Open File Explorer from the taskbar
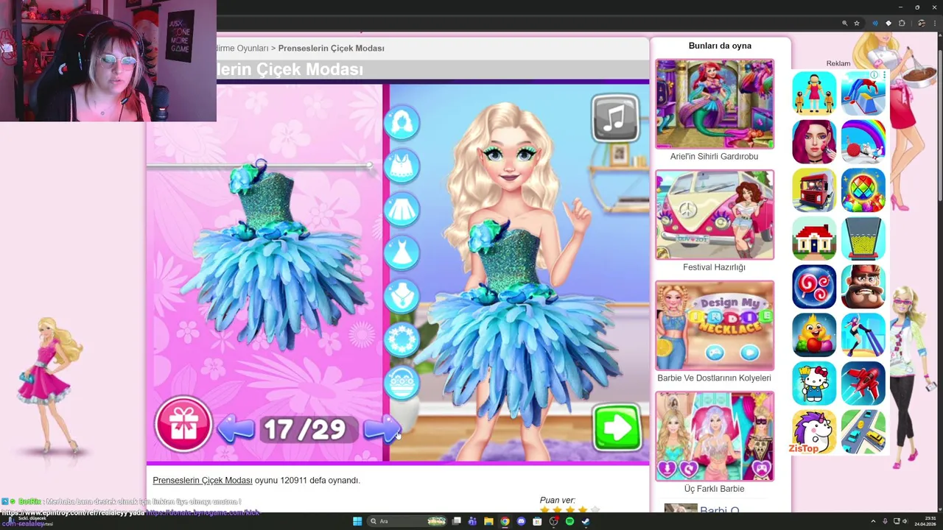This screenshot has height=530, width=943. point(488,521)
